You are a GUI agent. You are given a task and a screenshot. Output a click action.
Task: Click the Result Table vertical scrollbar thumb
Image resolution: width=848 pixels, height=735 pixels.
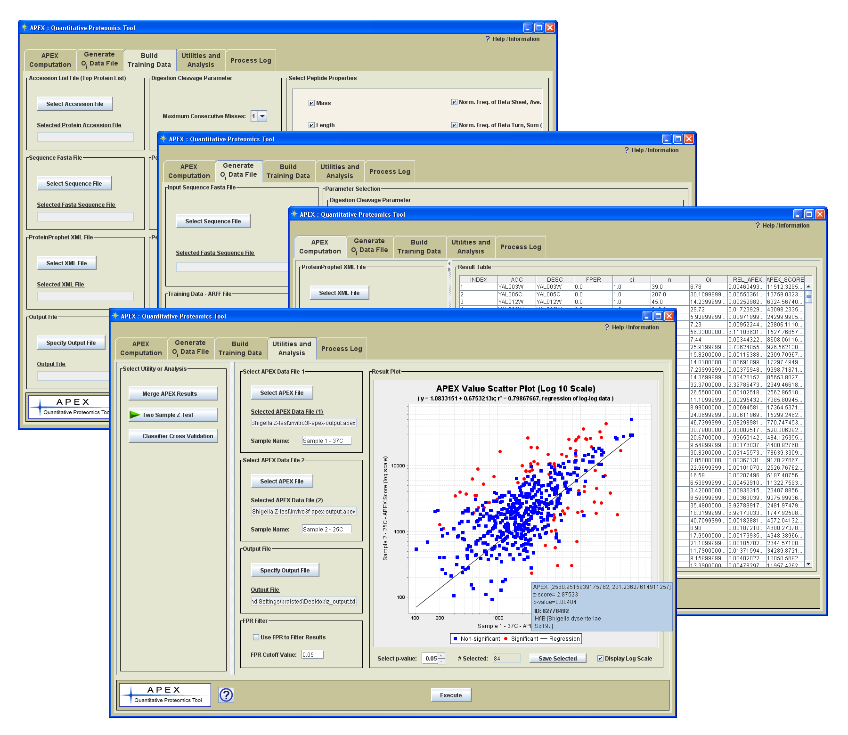808,297
